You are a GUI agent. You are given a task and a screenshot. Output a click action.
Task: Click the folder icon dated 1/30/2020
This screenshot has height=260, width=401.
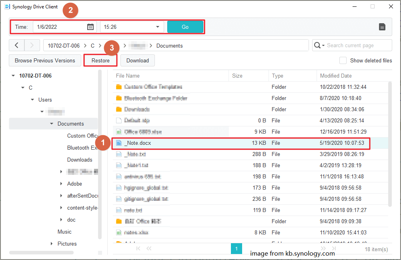pyautogui.click(x=119, y=110)
